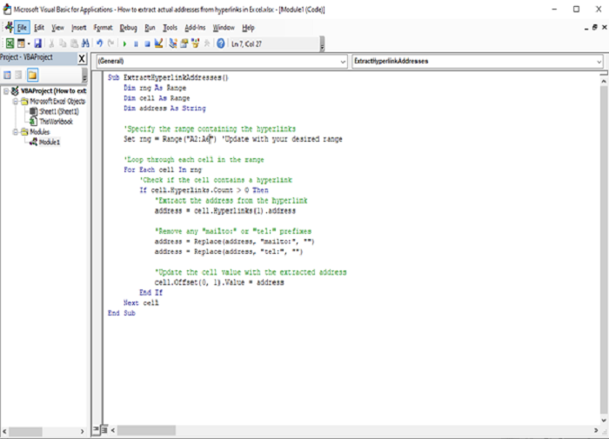
Task: Click the View Microsoft Excel icon
Action: pyautogui.click(x=10, y=43)
